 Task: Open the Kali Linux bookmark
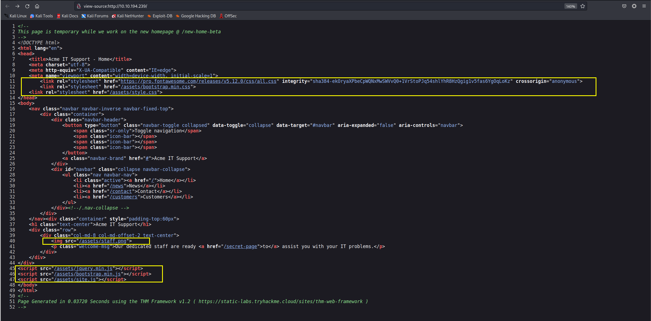[16, 16]
